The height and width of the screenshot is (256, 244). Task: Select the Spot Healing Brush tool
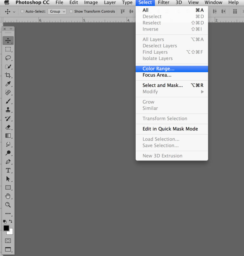point(8,92)
